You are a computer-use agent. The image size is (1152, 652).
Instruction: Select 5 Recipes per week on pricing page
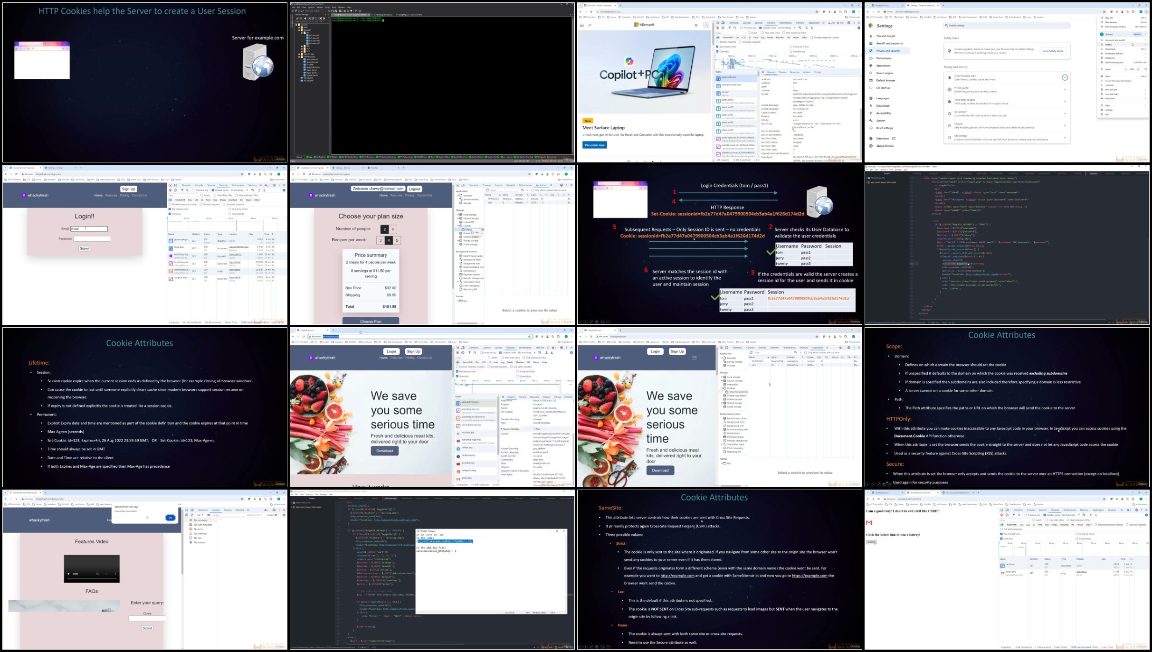(397, 240)
